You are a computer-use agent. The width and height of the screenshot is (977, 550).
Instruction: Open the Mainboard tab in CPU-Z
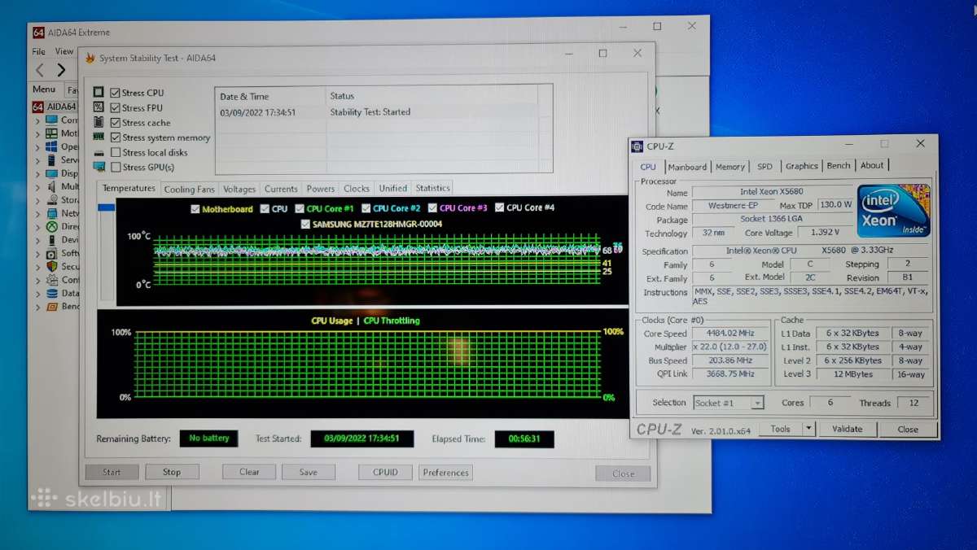(687, 167)
